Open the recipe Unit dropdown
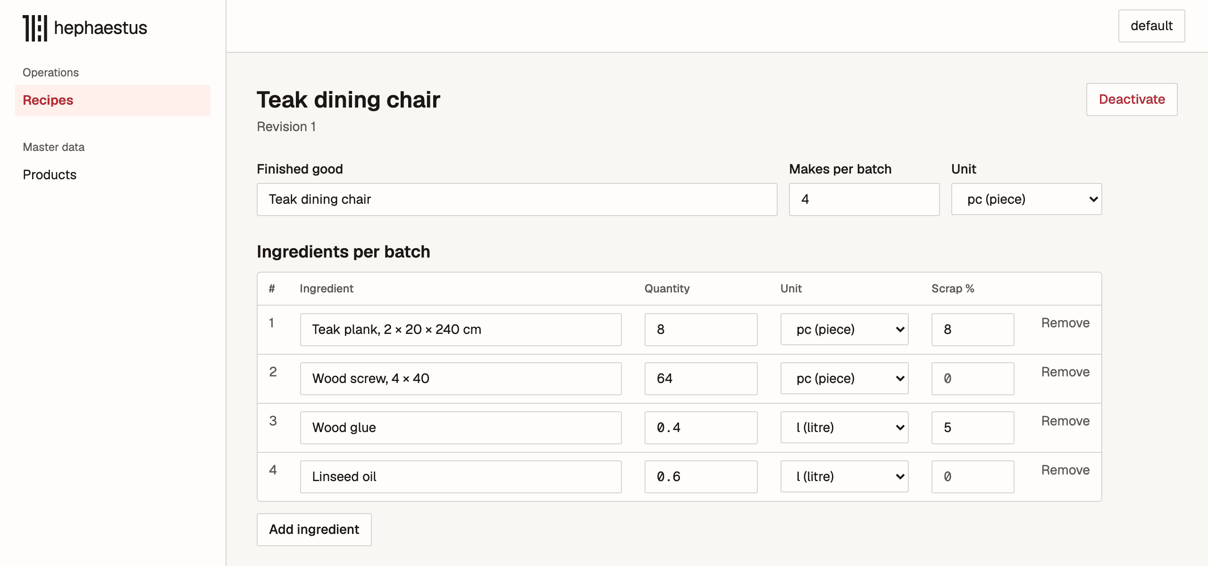 (x=1026, y=200)
